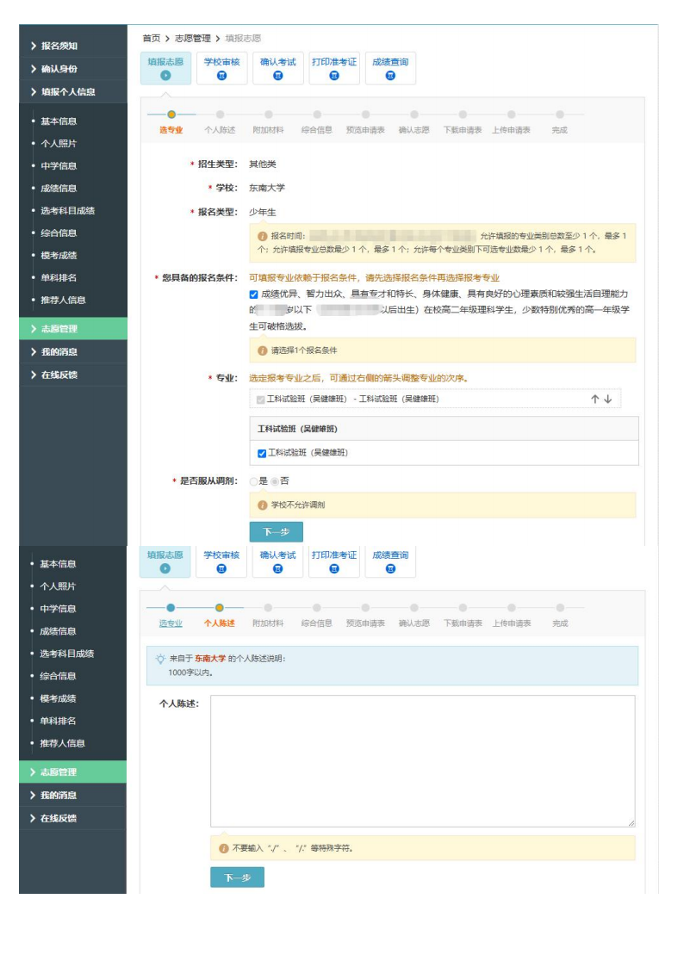Screen dimensions: 684x967
Task: Click the 工科试验班（吴健雄班）group header row
Action: pyautogui.click(x=444, y=429)
